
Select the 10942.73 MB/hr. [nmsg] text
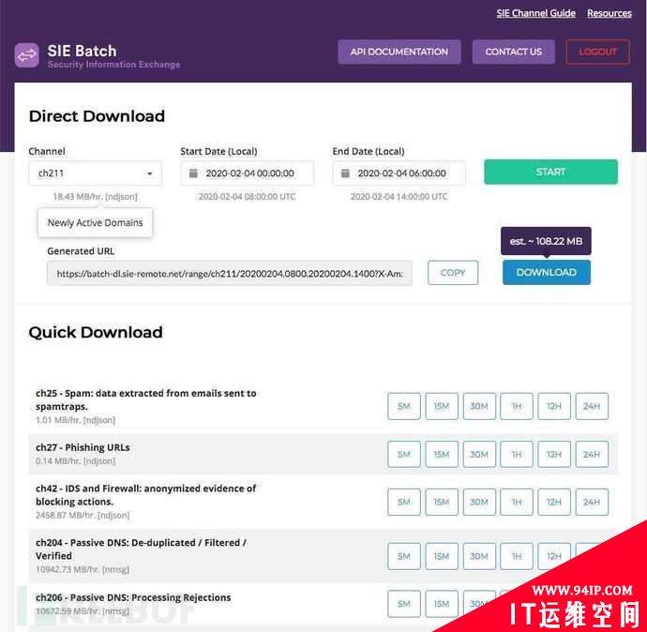tap(83, 569)
